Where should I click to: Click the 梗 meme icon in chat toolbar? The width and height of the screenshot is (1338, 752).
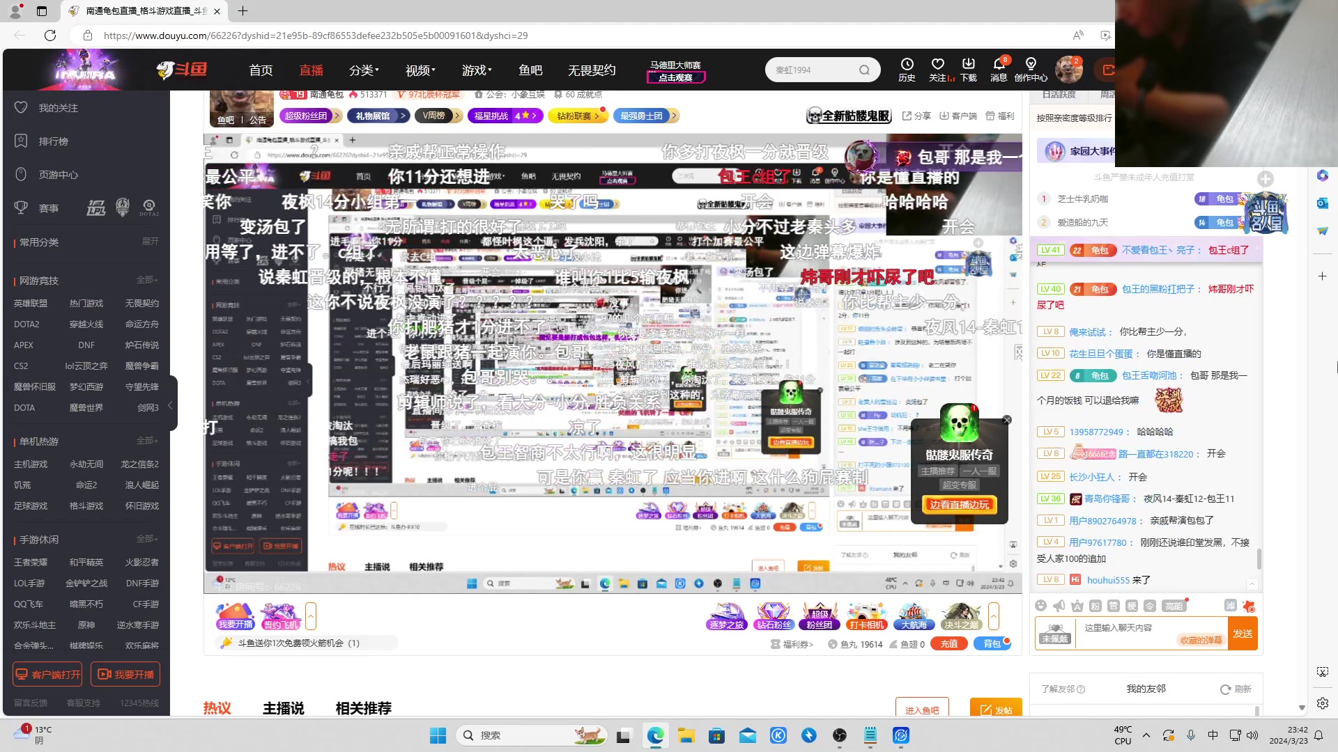[x=1132, y=606]
